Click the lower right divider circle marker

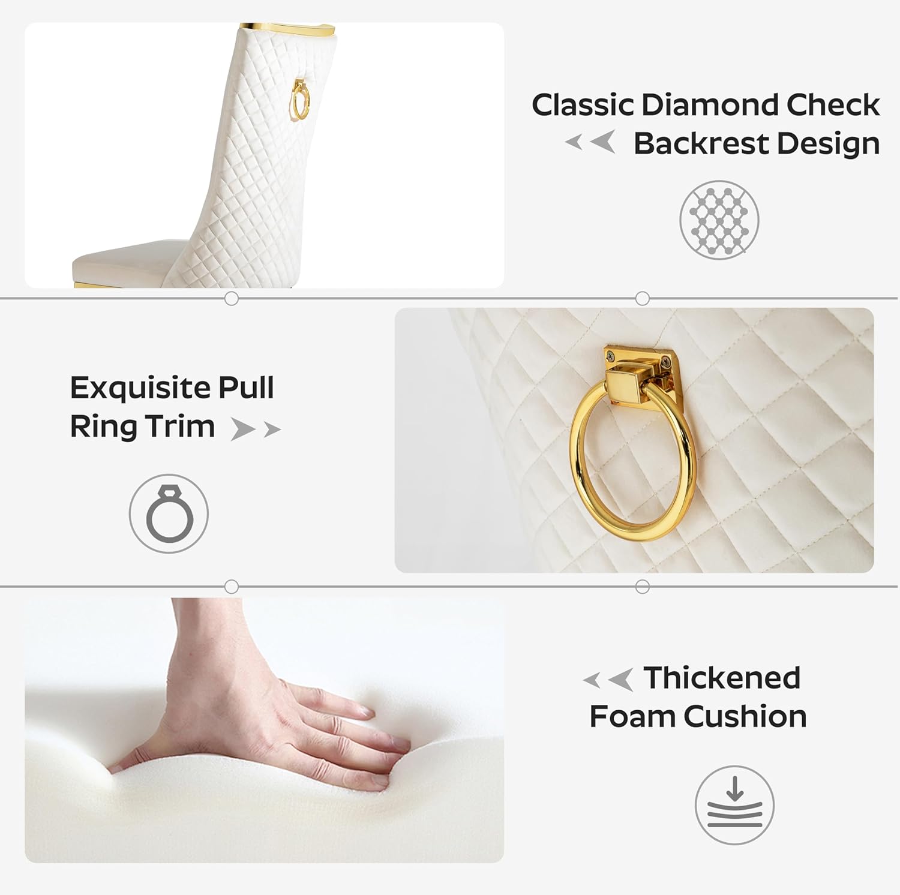642,587
